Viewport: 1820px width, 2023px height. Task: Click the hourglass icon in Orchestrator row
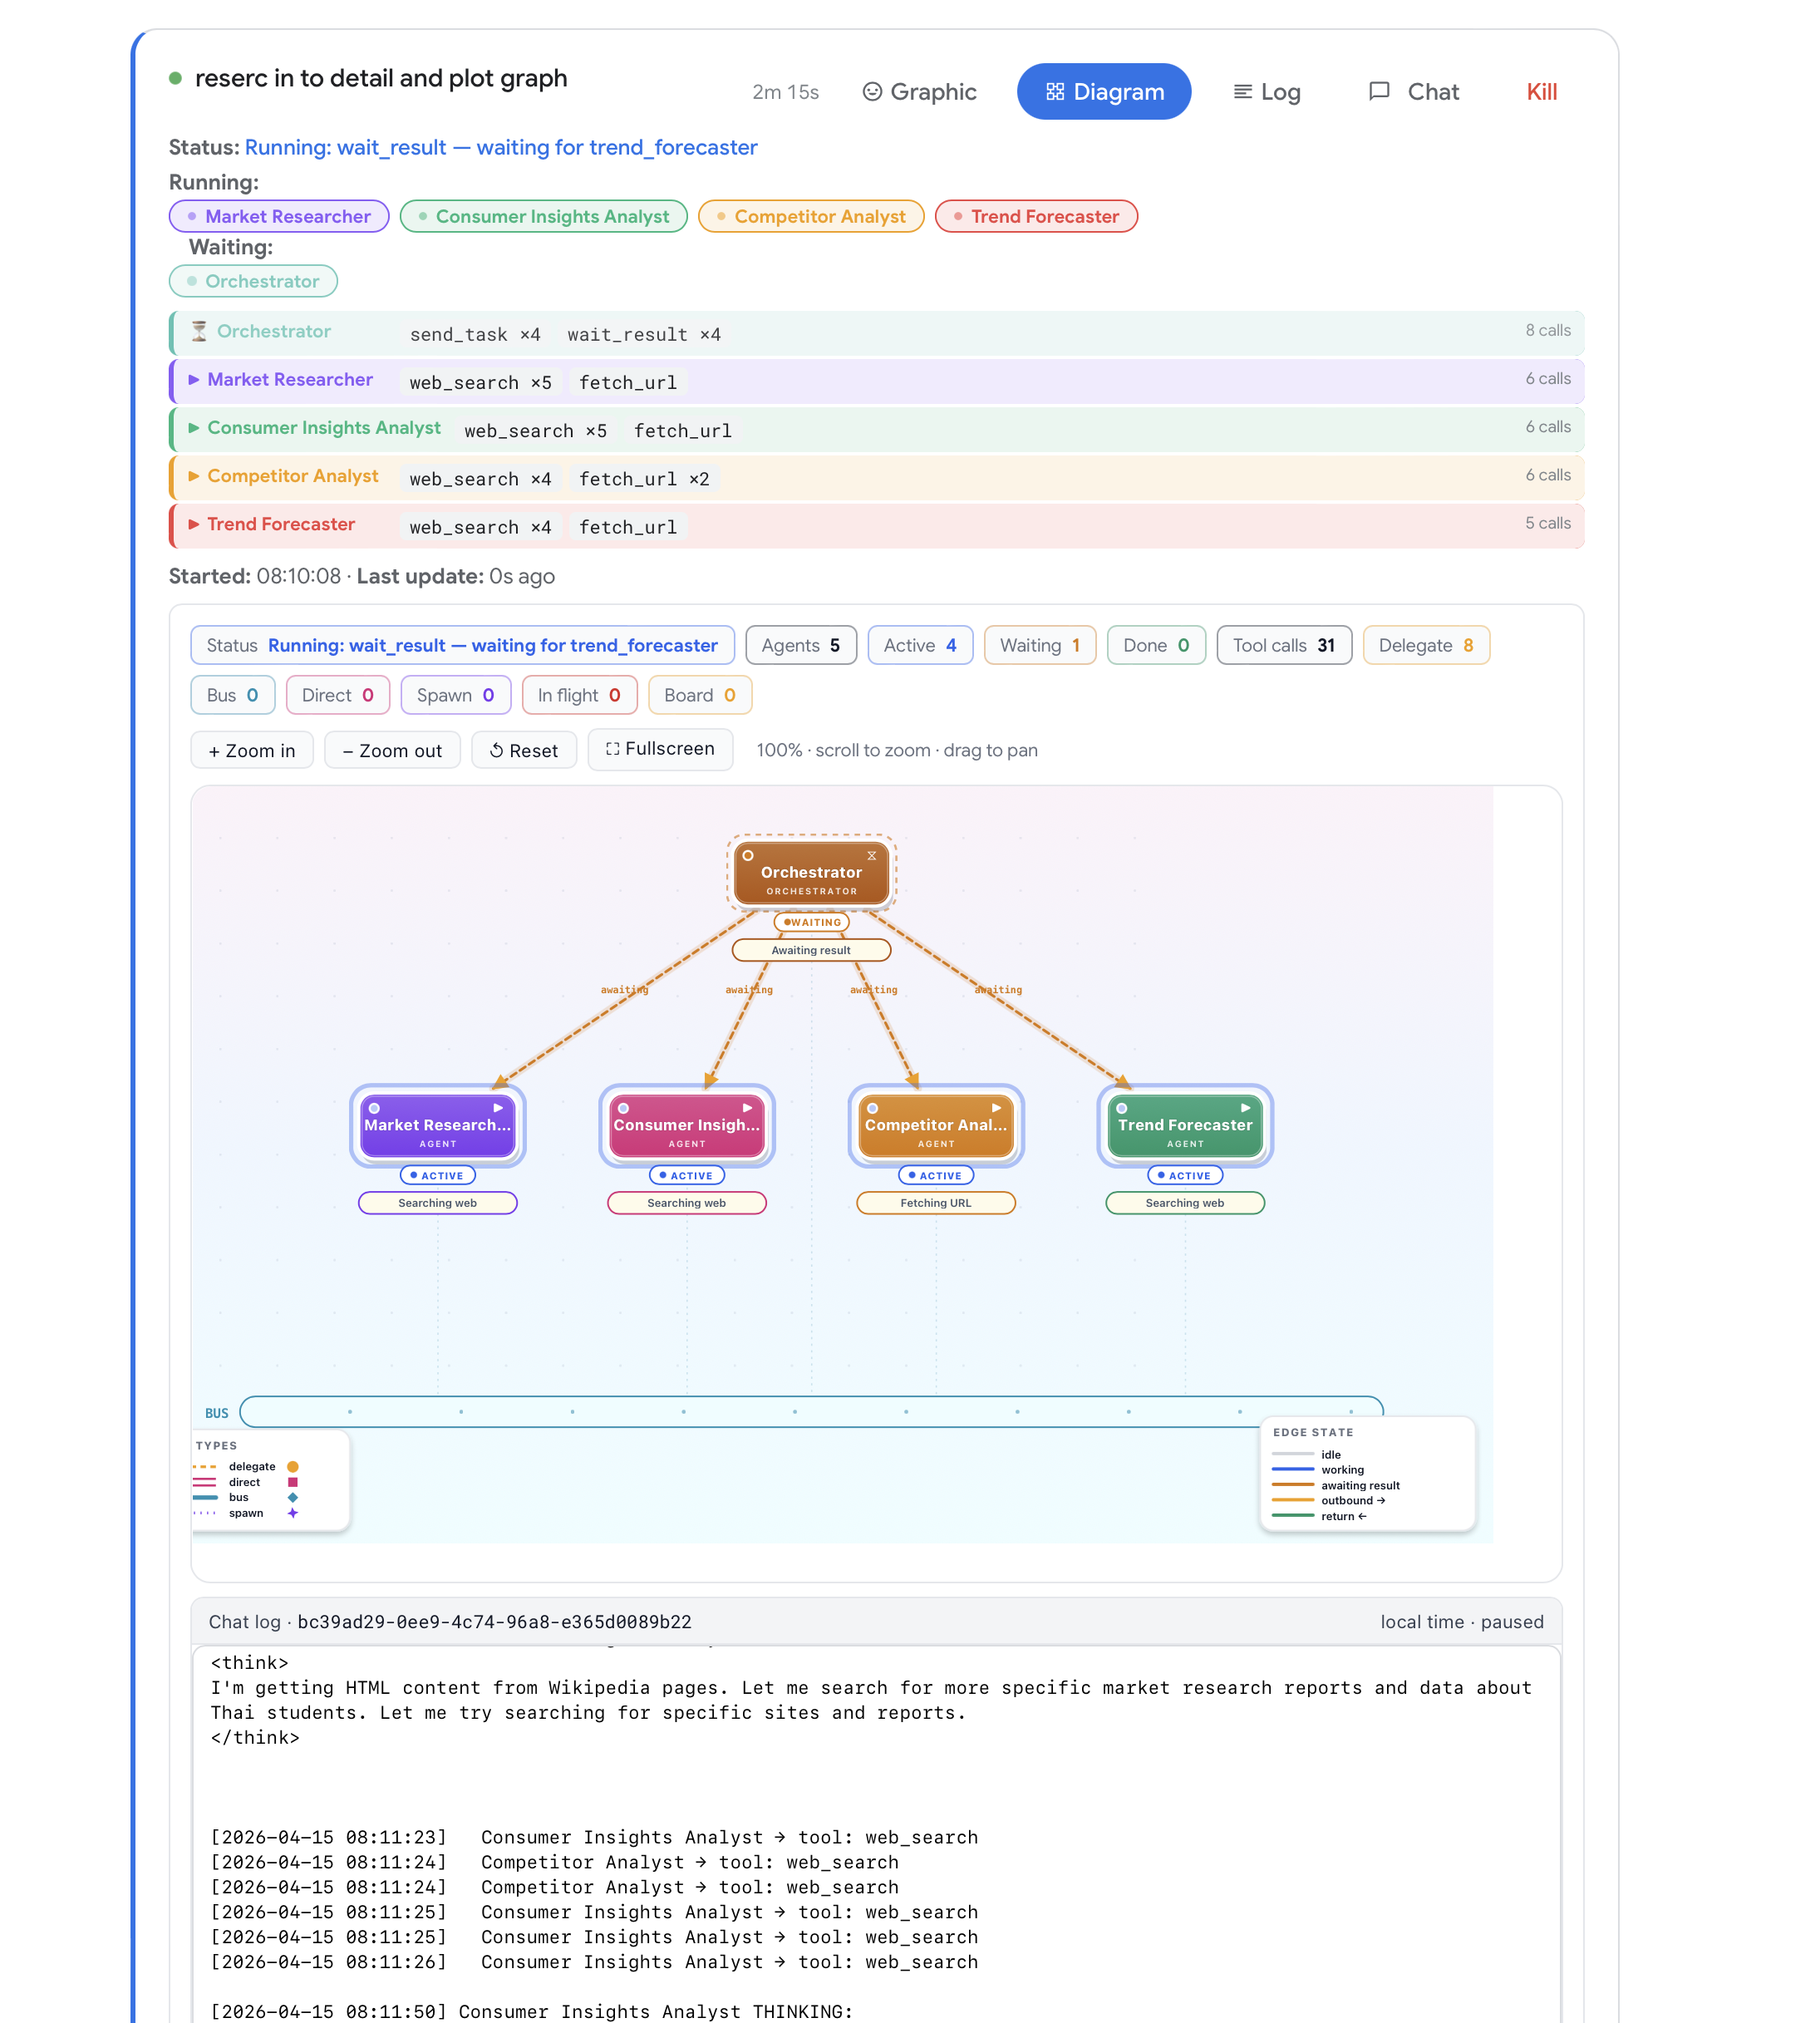(199, 331)
